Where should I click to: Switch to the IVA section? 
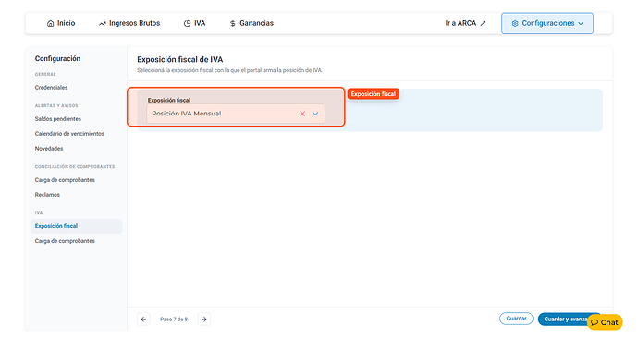[x=194, y=24]
